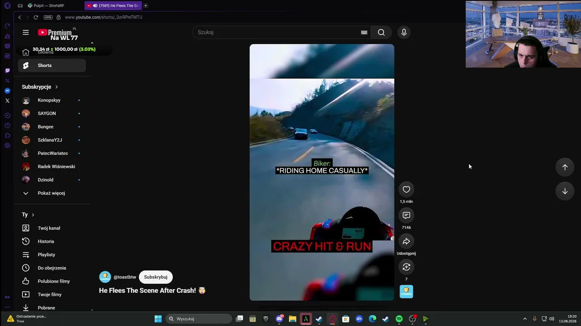Select the He Flees The Scene tab
The image size is (581, 326).
tap(113, 5)
